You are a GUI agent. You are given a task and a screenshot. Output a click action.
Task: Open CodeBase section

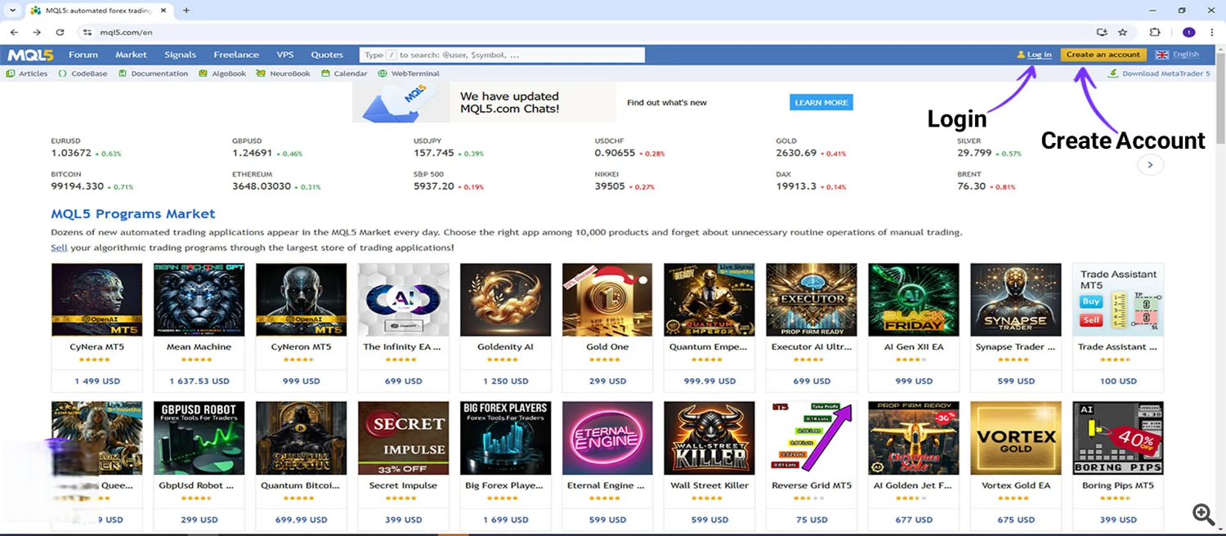83,74
